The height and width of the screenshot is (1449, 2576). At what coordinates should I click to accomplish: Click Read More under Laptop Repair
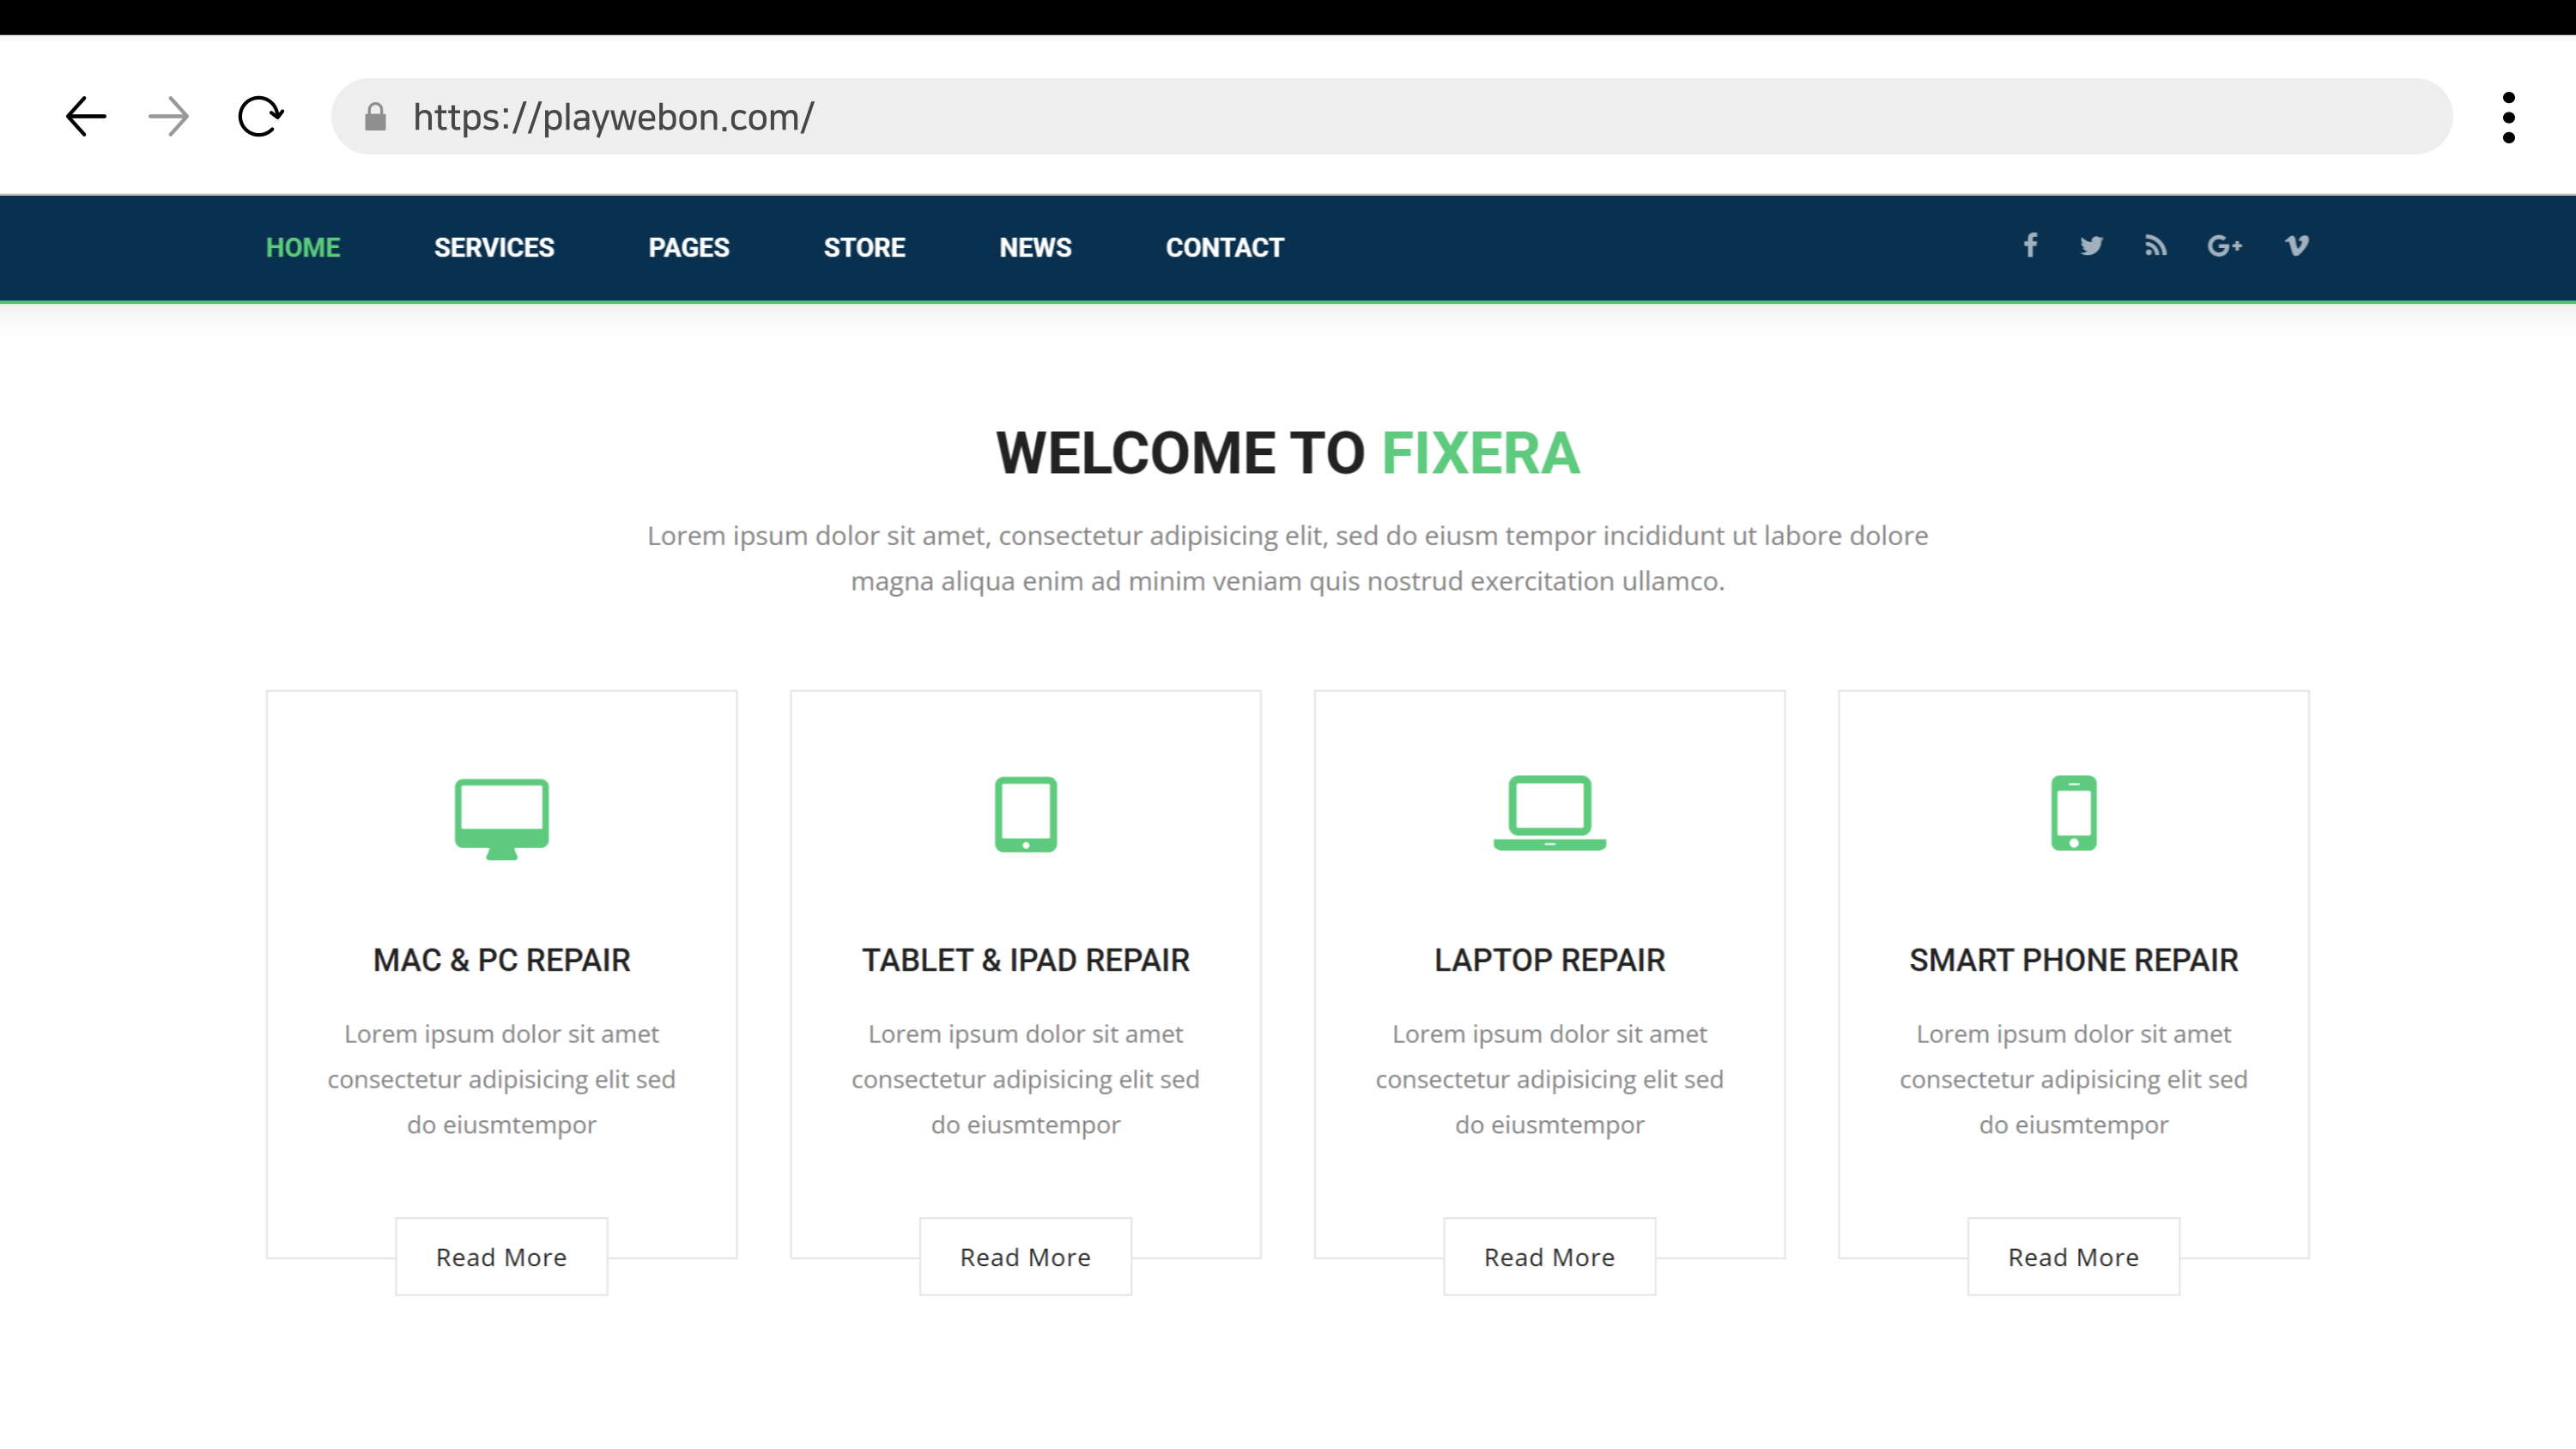(1549, 1257)
